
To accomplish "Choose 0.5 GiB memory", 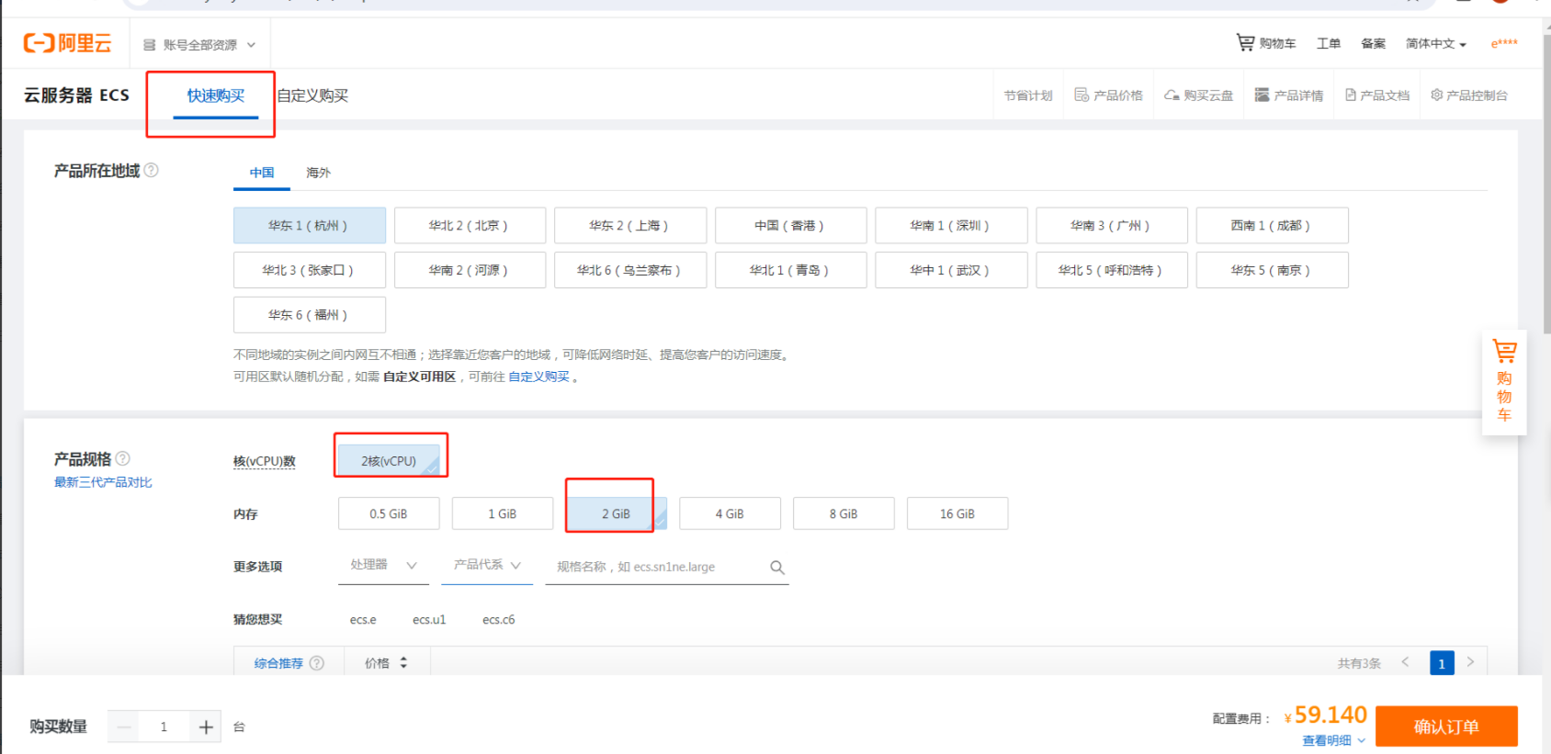I will coord(389,513).
